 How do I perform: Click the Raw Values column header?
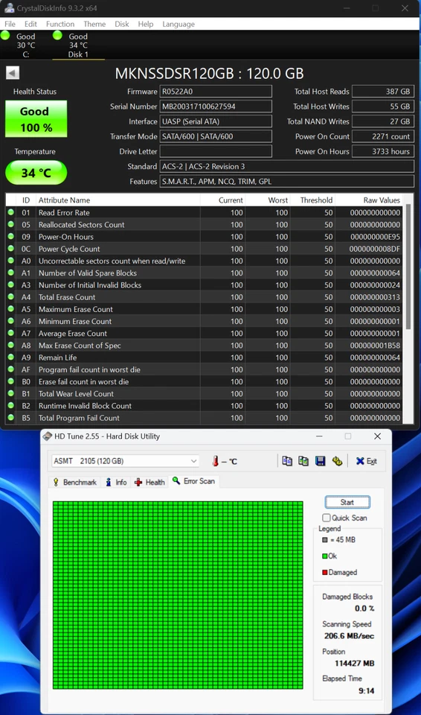click(369, 200)
